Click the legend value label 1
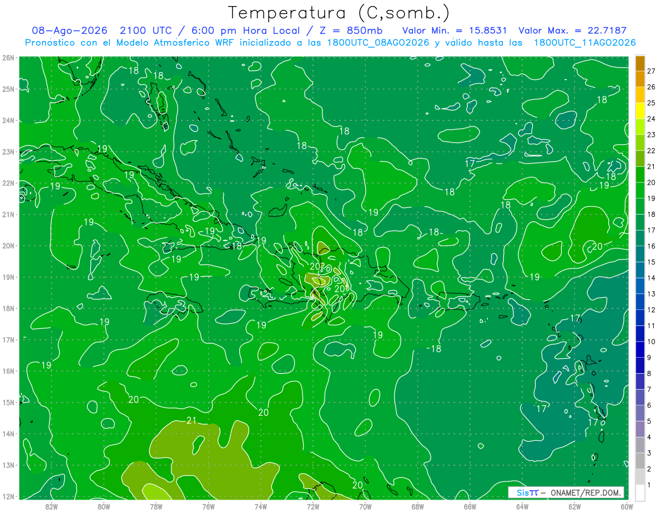 coord(649,485)
